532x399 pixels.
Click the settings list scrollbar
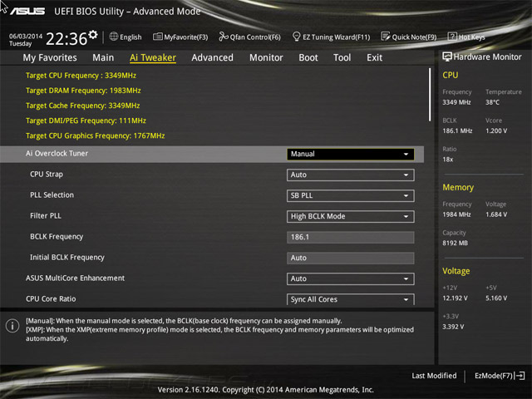pyautogui.click(x=430, y=95)
